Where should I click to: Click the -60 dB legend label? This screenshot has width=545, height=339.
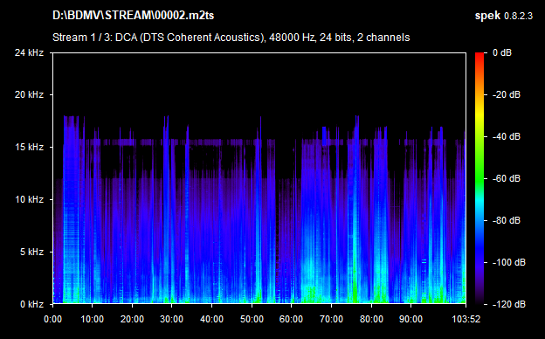(507, 179)
